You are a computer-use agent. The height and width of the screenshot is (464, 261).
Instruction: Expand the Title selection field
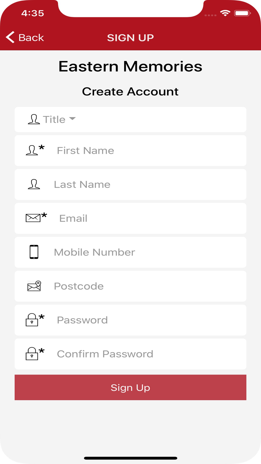(x=130, y=120)
